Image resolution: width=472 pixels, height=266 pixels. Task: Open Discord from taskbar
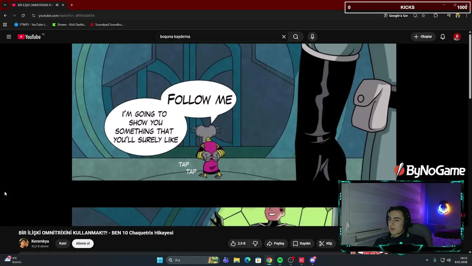pyautogui.click(x=313, y=260)
